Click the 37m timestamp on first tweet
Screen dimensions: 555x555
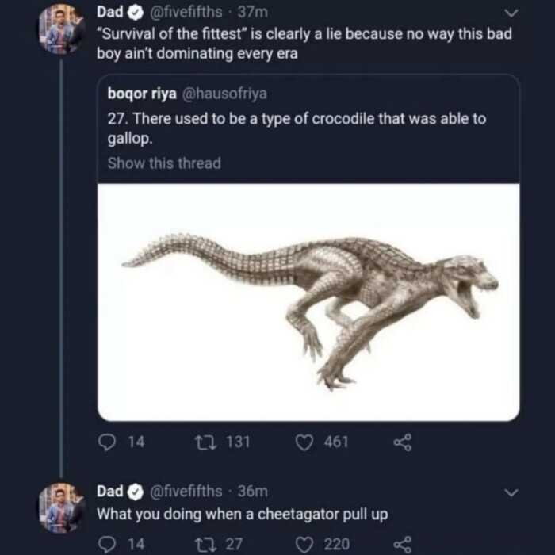pos(257,13)
